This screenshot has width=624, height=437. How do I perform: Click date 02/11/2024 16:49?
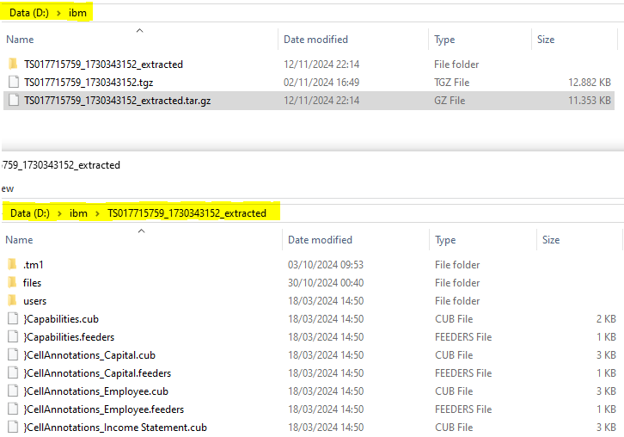tap(321, 83)
